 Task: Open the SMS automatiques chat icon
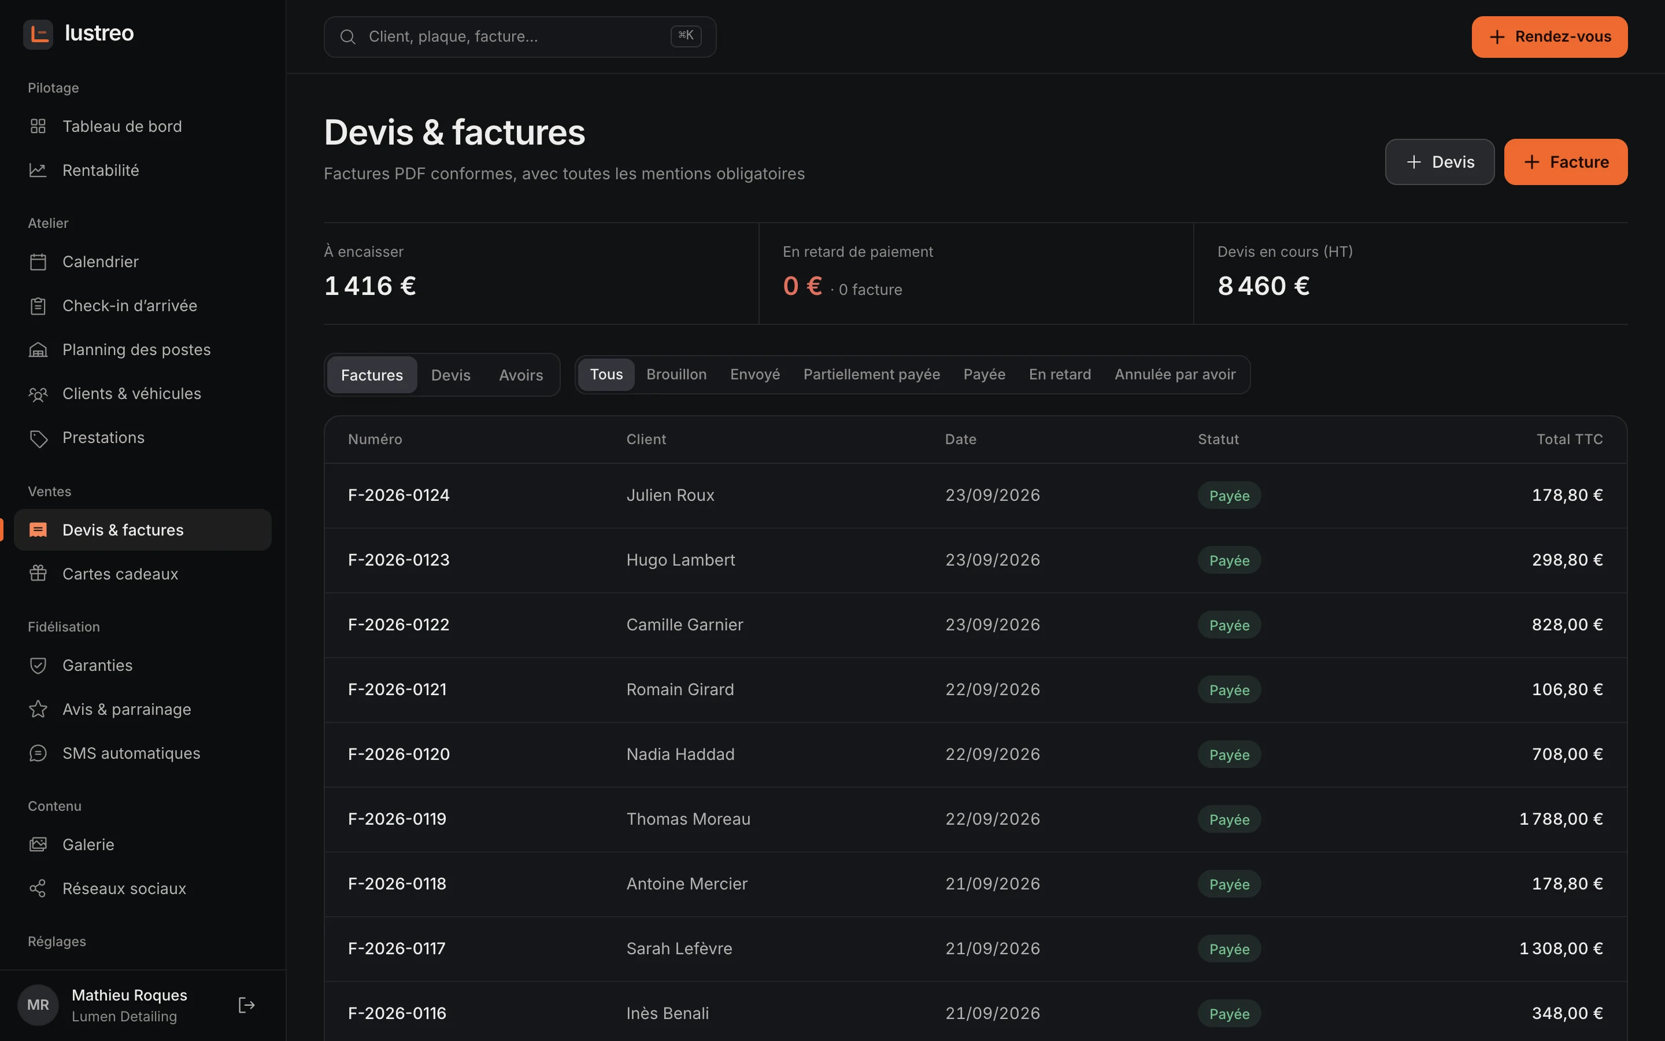pos(38,753)
